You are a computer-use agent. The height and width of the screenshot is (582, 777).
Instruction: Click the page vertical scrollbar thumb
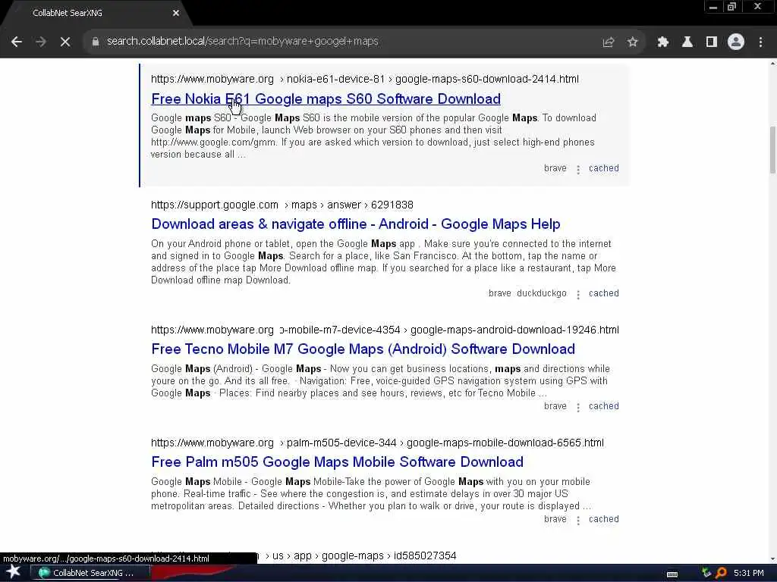[x=772, y=150]
